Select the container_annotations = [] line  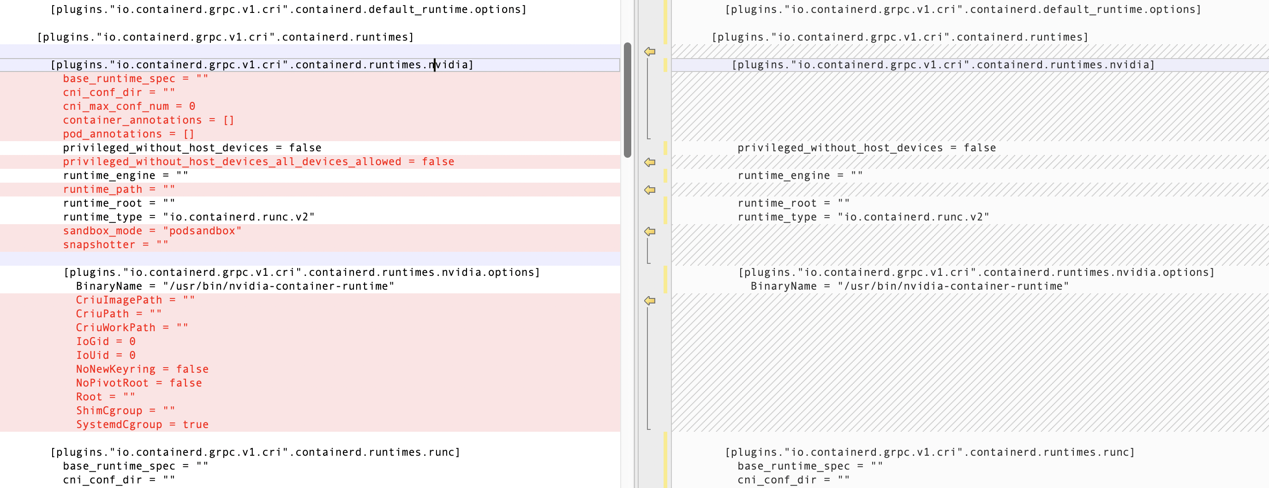[x=148, y=120]
